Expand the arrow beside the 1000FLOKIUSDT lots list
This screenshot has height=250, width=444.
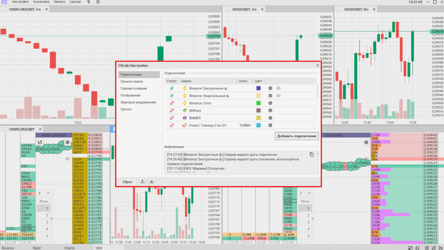52,219
